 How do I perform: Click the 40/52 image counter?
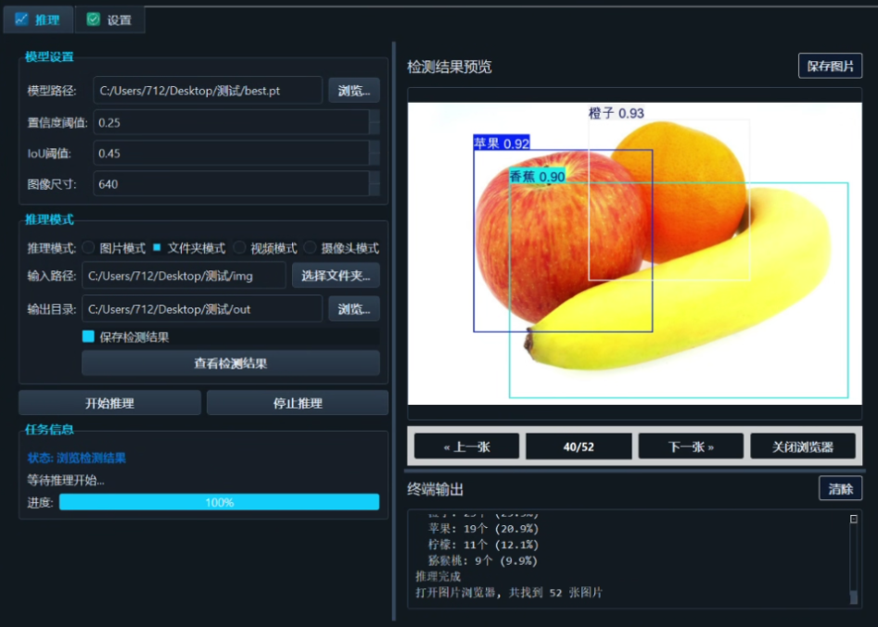click(x=579, y=447)
